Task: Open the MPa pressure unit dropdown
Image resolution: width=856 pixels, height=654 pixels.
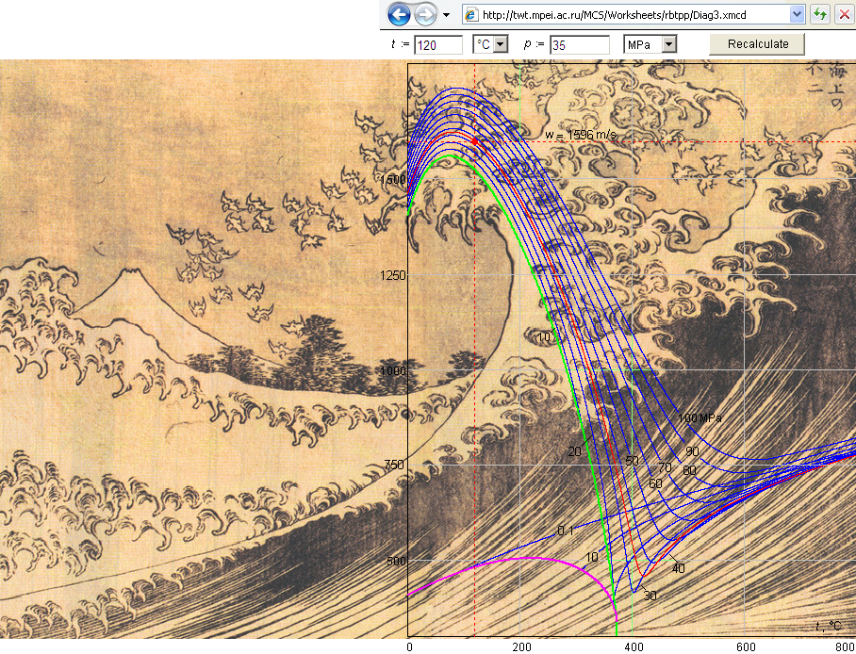Action: [669, 45]
